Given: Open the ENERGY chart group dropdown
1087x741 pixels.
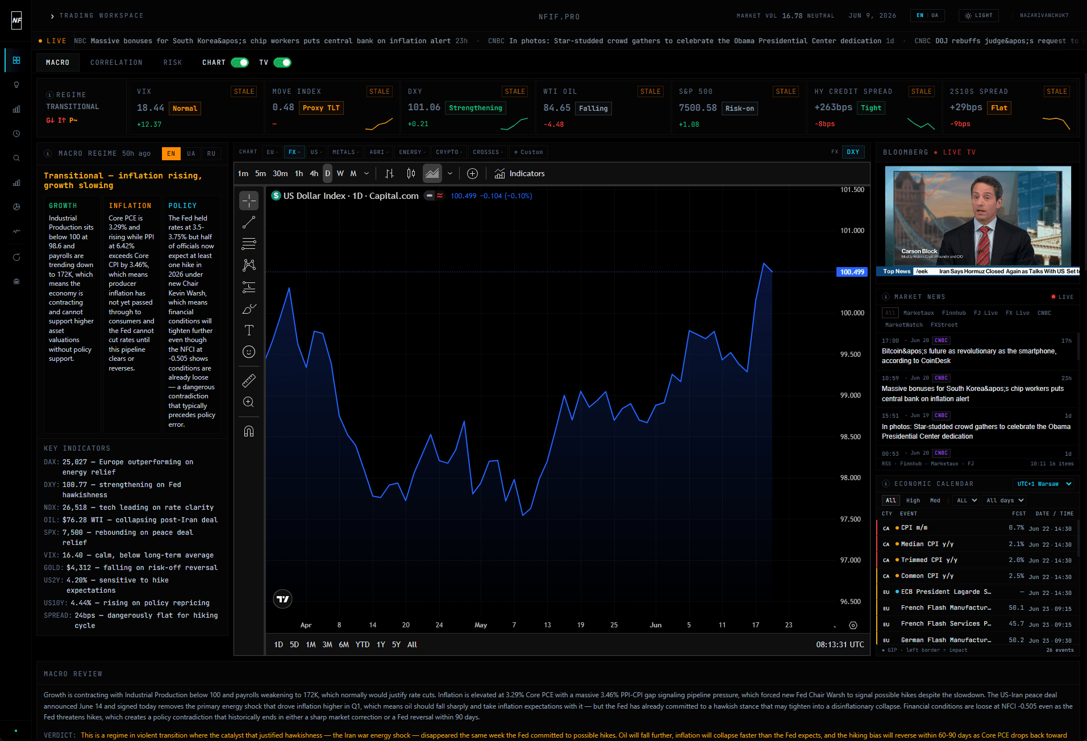Looking at the screenshot, I should click(x=412, y=152).
